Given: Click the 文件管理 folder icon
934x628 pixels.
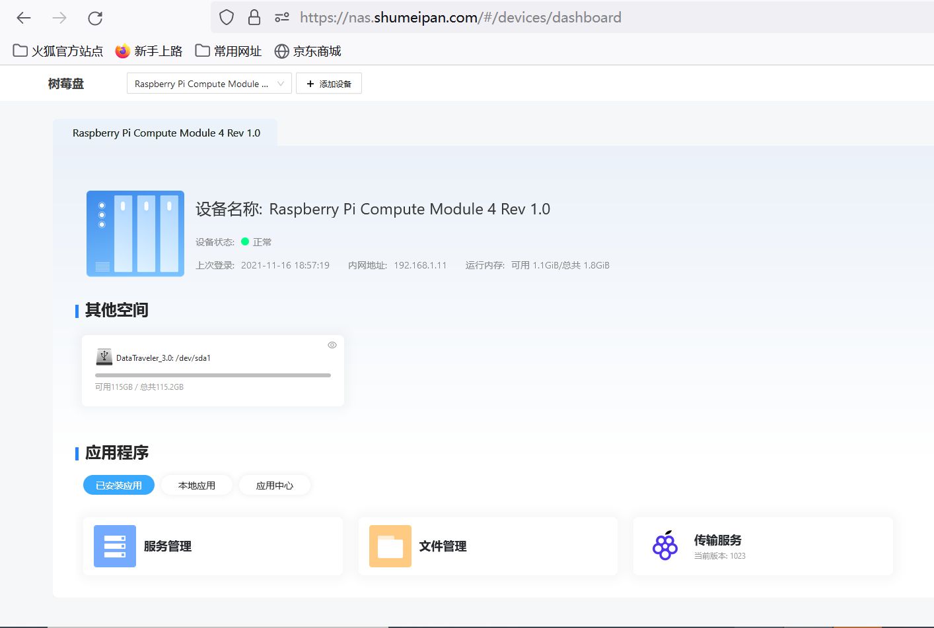Looking at the screenshot, I should 390,546.
